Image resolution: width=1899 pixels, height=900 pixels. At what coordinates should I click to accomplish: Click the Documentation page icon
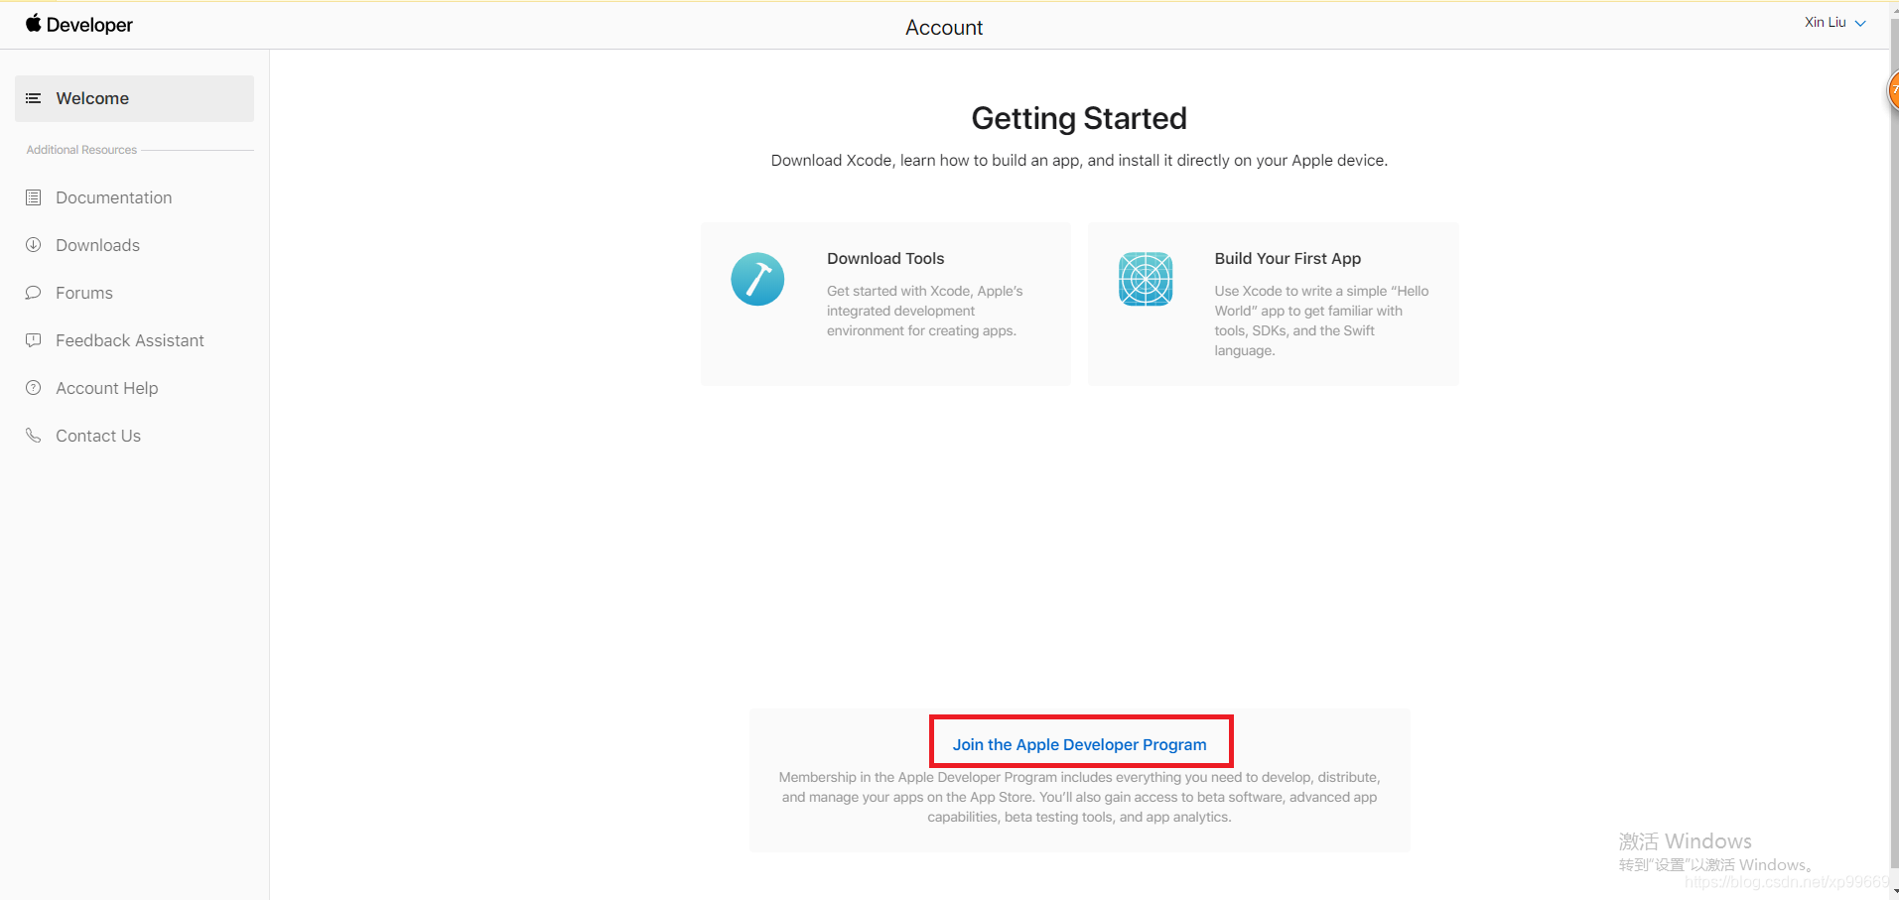point(33,197)
